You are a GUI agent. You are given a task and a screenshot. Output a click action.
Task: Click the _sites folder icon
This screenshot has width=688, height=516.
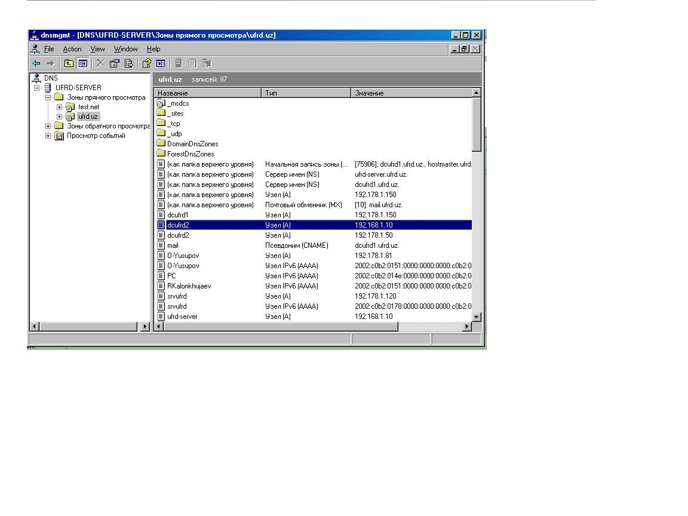click(161, 113)
